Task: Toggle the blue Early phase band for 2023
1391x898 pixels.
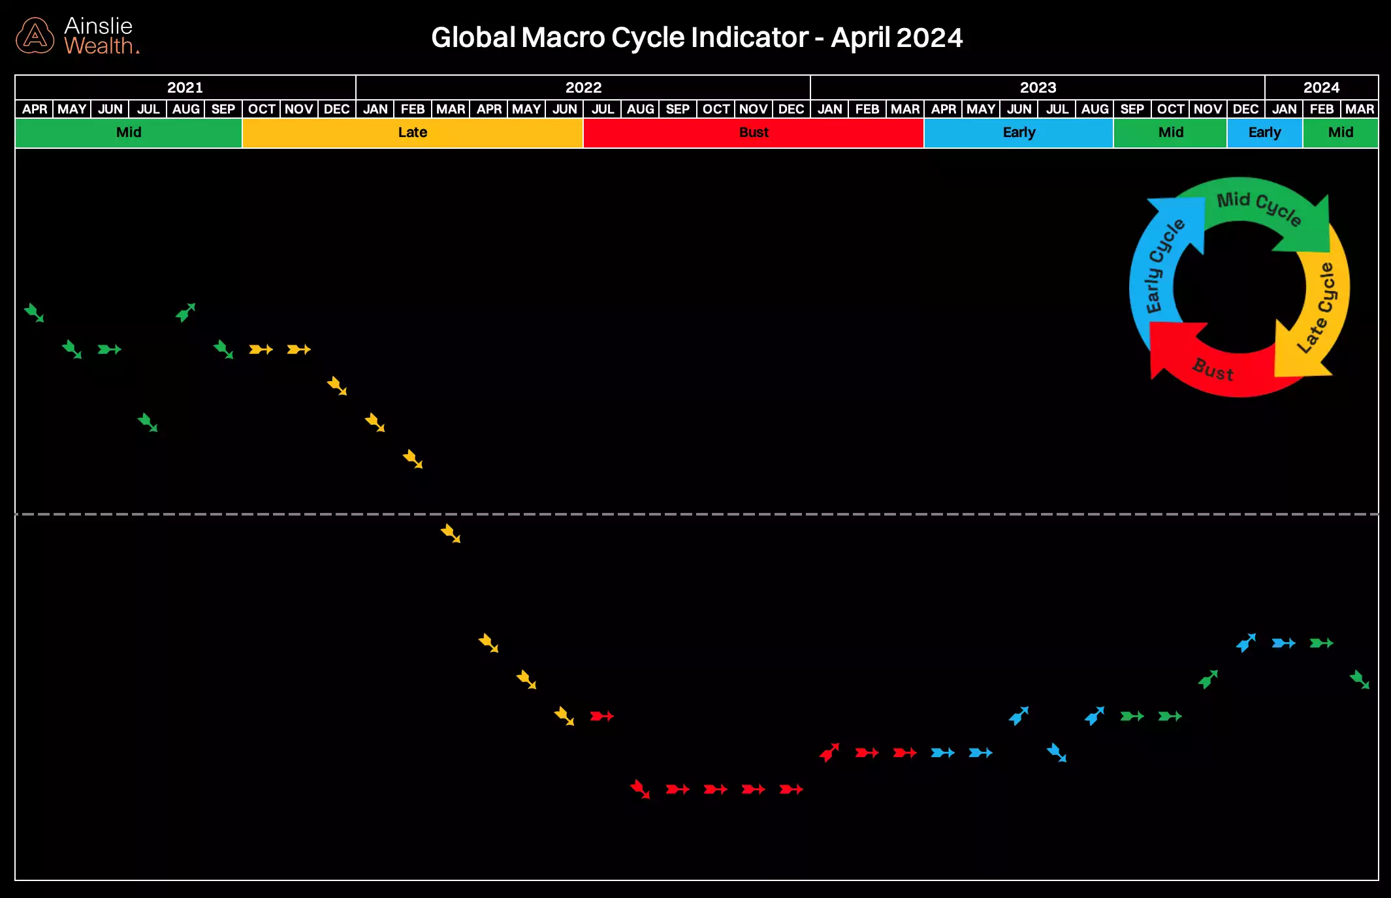Action: coord(1019,132)
